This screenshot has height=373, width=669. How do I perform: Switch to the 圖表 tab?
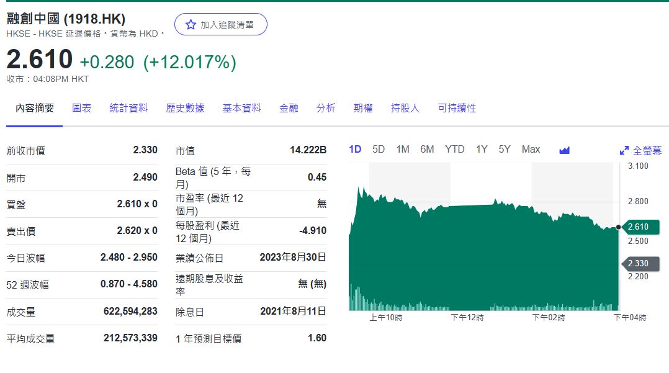81,108
